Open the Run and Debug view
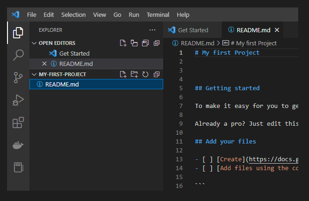This screenshot has width=309, height=201. [x=18, y=100]
